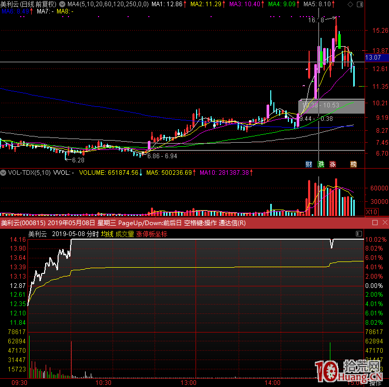Screen dimensions: 389x387
Task: Click the 6.28 low price annotation
Action: click(x=78, y=160)
